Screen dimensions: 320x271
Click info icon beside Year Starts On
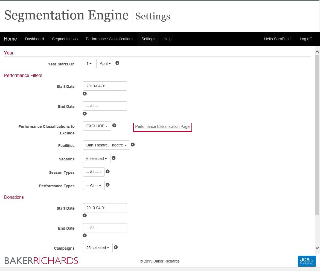tap(117, 63)
